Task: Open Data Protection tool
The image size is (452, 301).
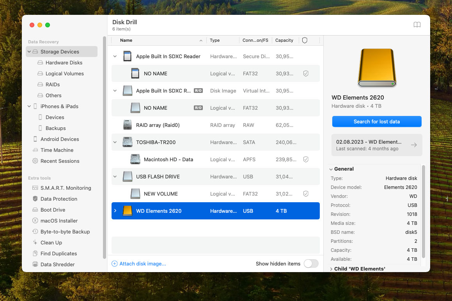Action: point(59,199)
